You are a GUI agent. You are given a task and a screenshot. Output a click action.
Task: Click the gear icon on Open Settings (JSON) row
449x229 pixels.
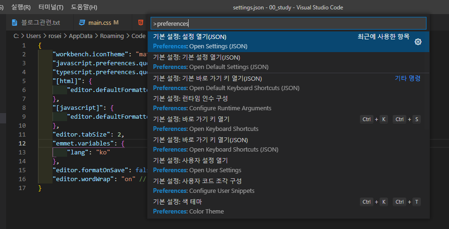[418, 42]
